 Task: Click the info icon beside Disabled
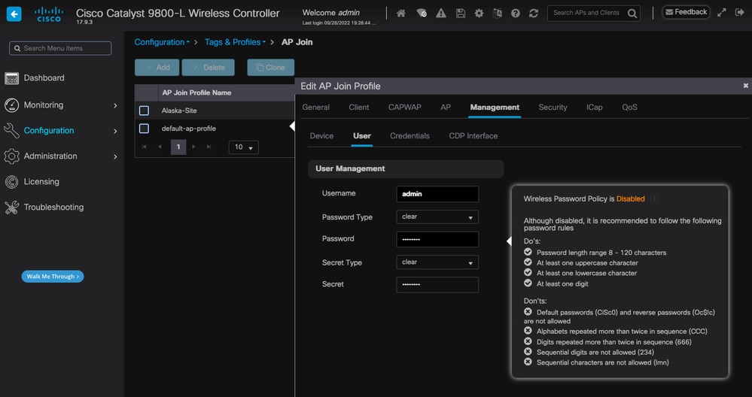coord(654,198)
